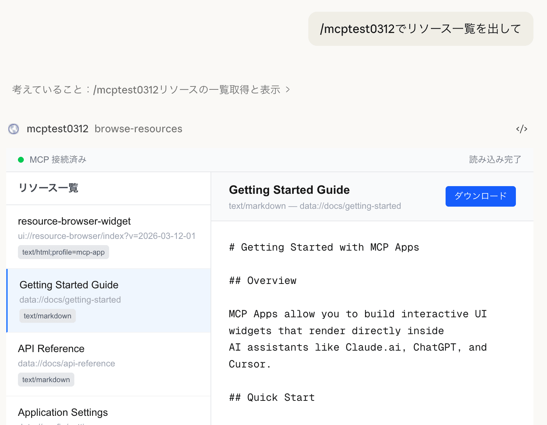
Task: Select Getting Started Guide list item
Action: 69,285
